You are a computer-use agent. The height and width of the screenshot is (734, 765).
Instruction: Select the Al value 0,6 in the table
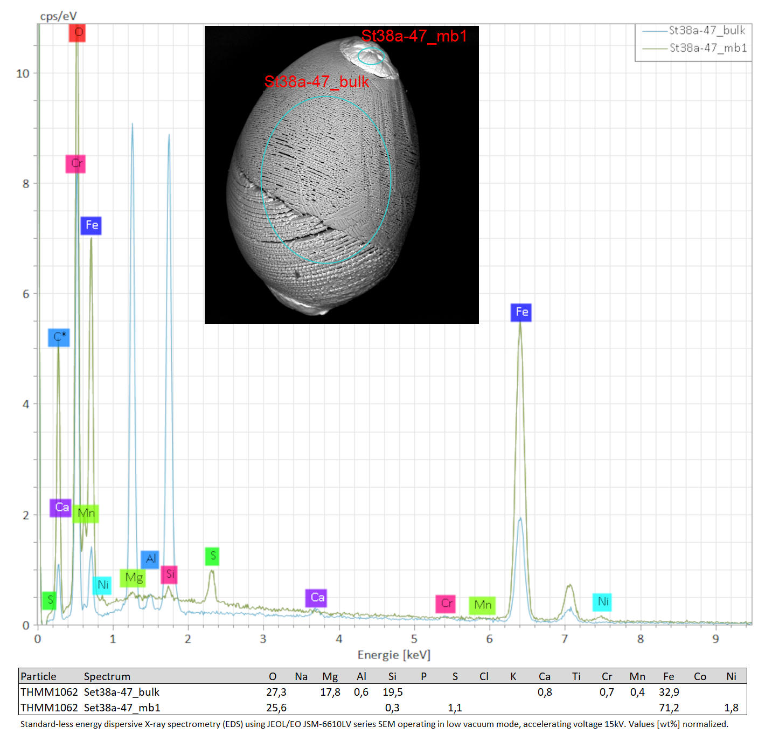pyautogui.click(x=361, y=692)
